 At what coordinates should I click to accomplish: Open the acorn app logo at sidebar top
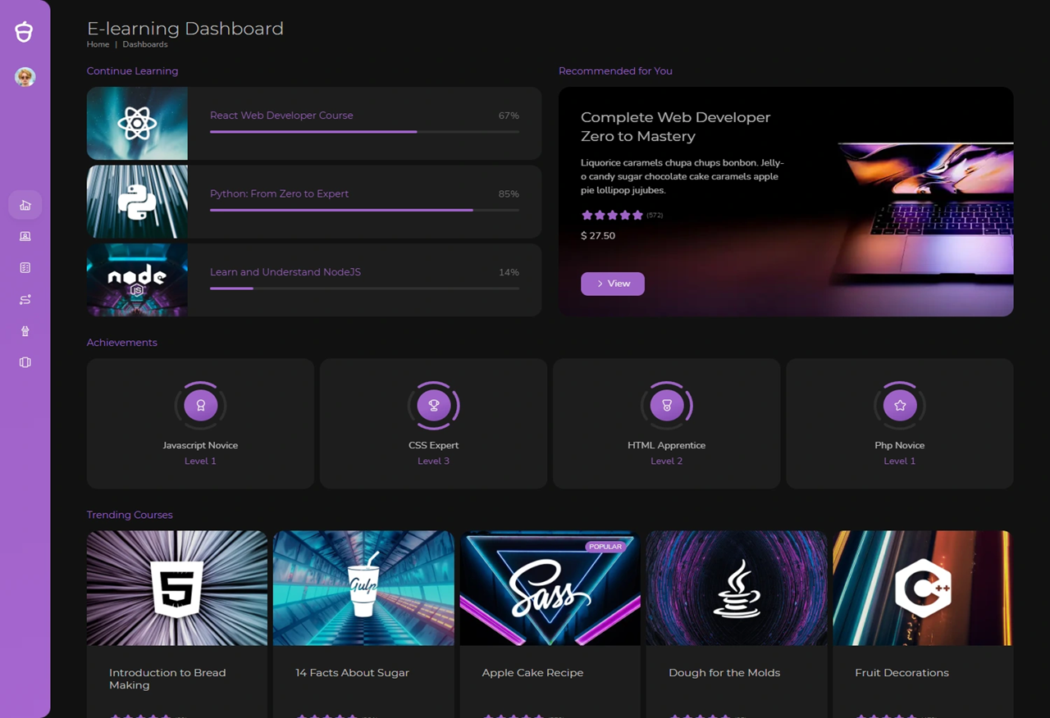pyautogui.click(x=24, y=31)
